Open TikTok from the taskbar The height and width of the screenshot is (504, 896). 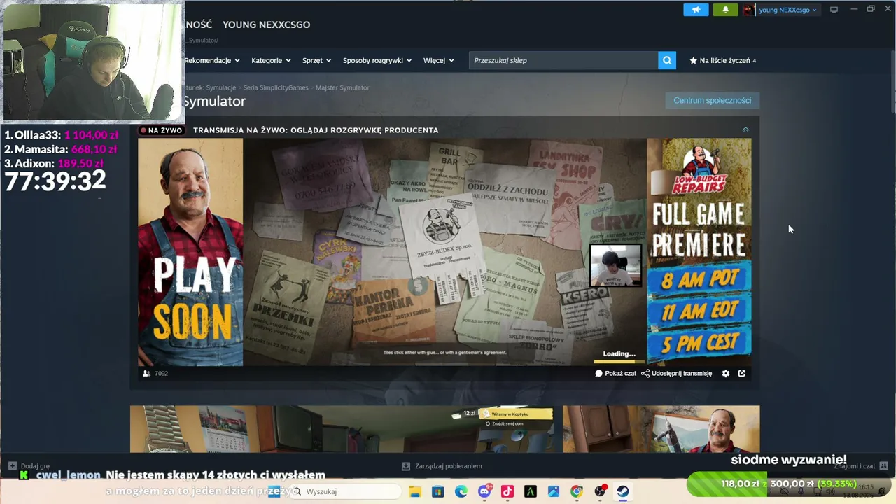tap(507, 491)
